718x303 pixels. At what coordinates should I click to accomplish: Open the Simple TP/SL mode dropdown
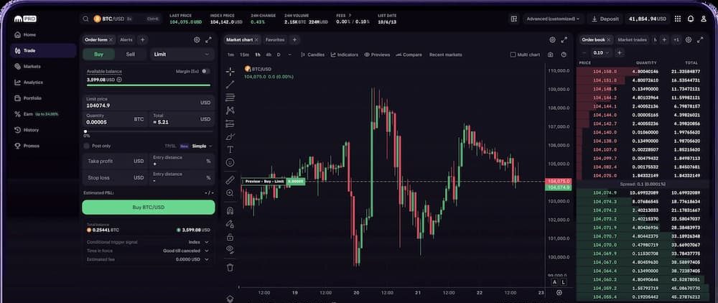(x=202, y=146)
